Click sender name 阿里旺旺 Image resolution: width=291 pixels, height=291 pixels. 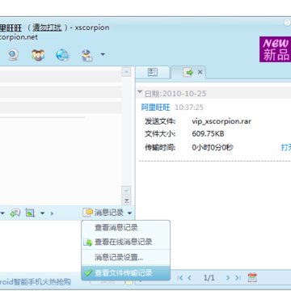[x=156, y=108]
